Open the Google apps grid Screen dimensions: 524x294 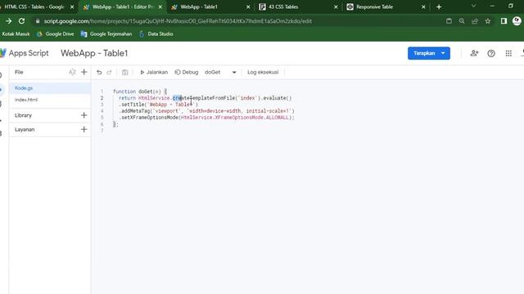pyautogui.click(x=508, y=53)
